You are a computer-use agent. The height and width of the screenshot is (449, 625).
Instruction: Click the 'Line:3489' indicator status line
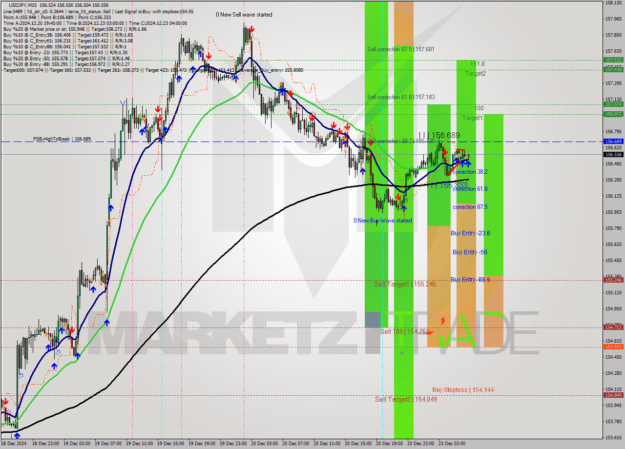click(98, 11)
